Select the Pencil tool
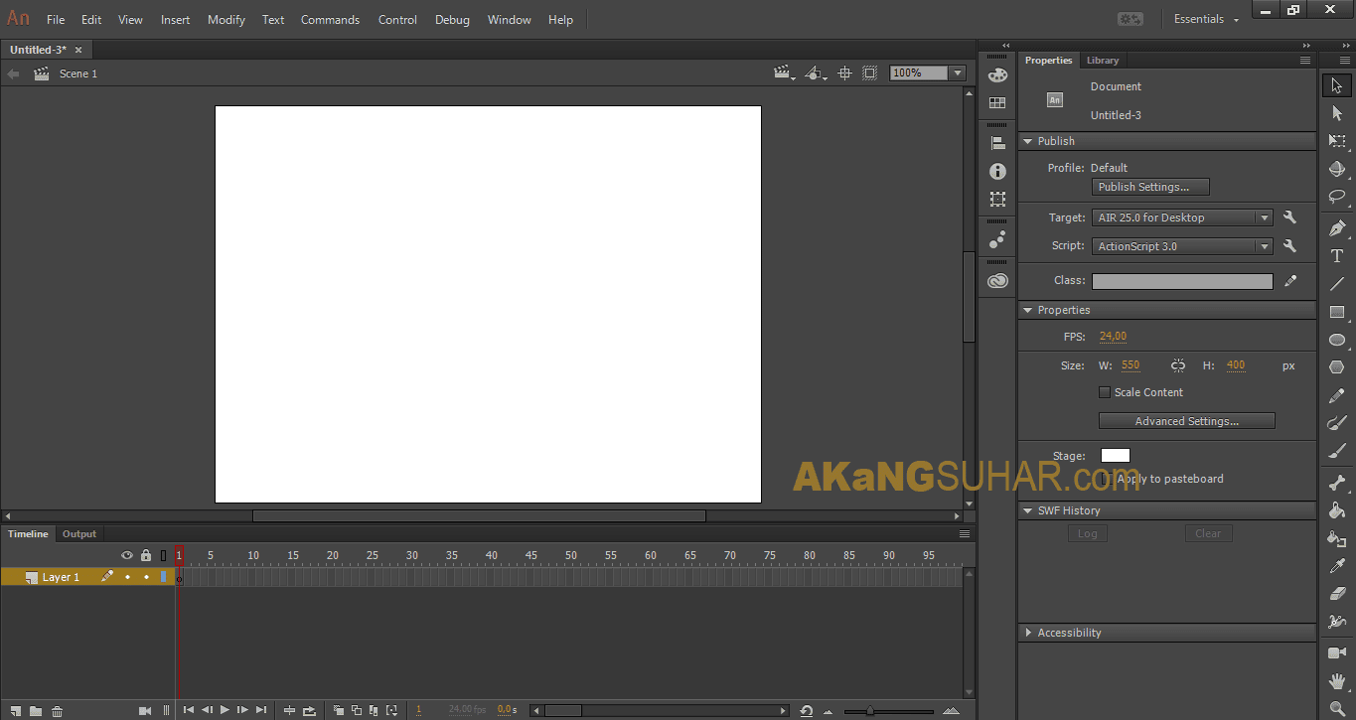 [x=1337, y=396]
